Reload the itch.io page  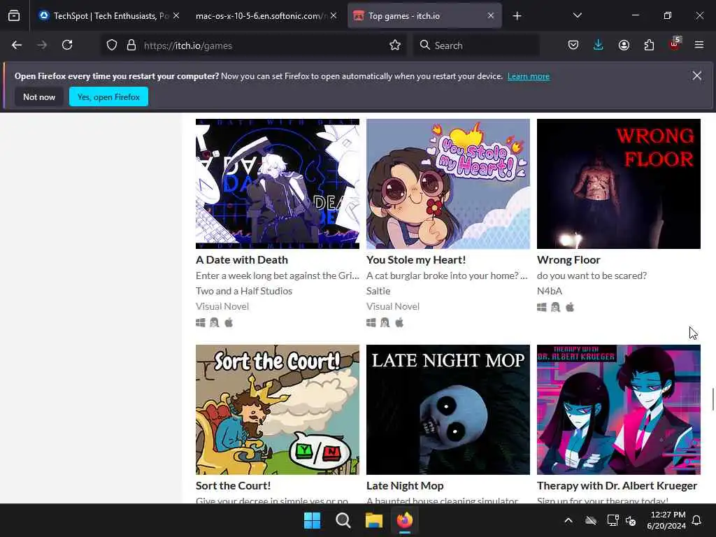point(67,45)
